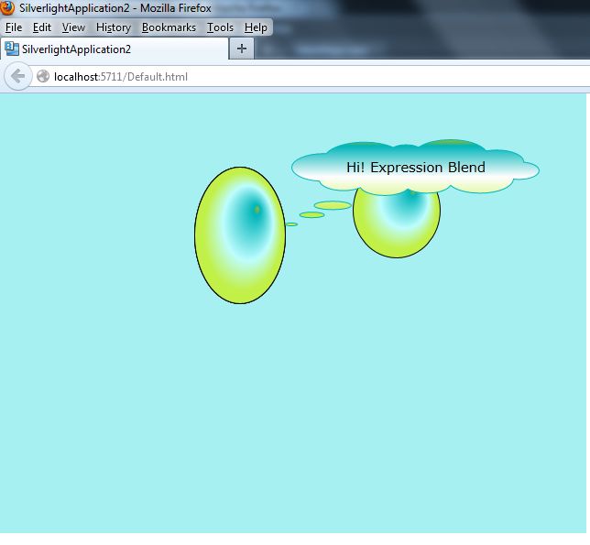
Task: Click the SilverlightApplication2 tab favicon
Action: (x=12, y=49)
